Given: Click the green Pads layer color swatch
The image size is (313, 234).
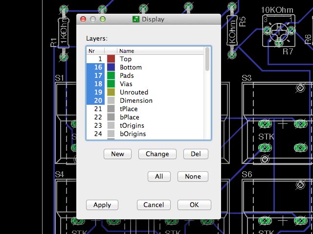Looking at the screenshot, I should (x=111, y=76).
